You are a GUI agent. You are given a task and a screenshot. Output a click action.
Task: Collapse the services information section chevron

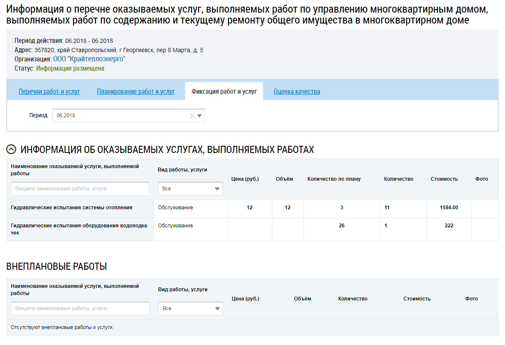coord(12,150)
